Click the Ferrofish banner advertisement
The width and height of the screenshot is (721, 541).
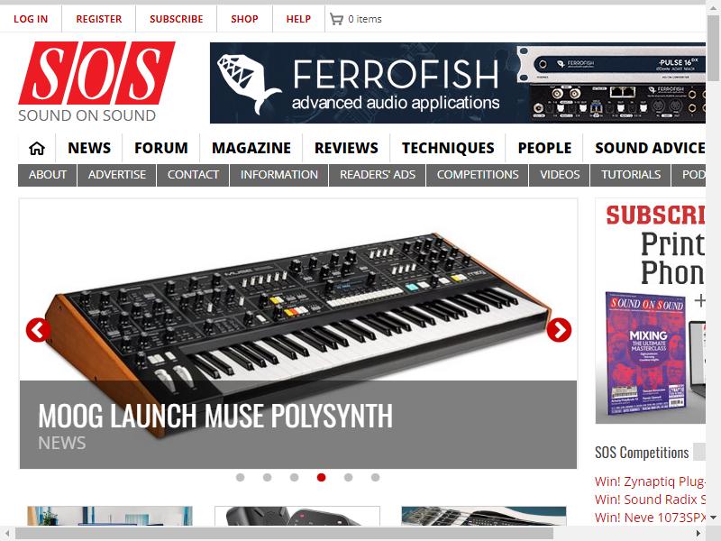coord(458,83)
